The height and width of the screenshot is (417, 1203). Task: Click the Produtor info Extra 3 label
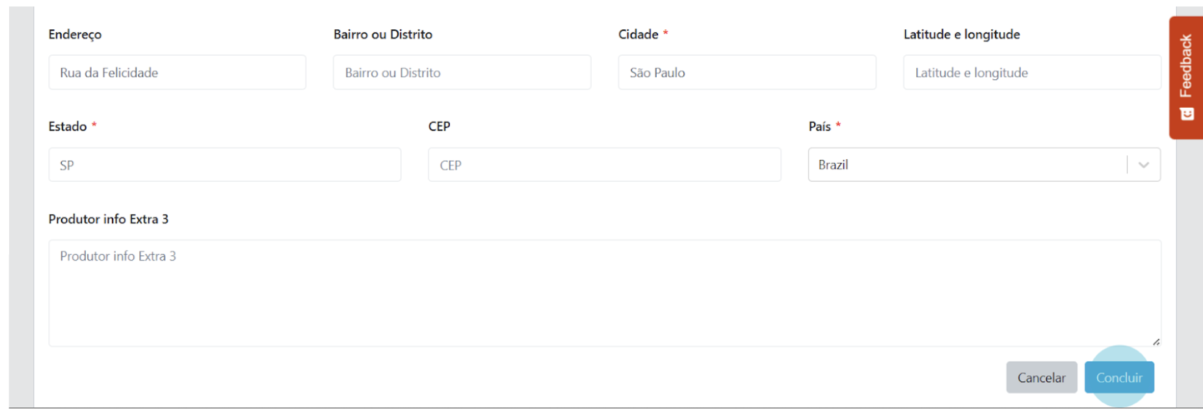[109, 219]
